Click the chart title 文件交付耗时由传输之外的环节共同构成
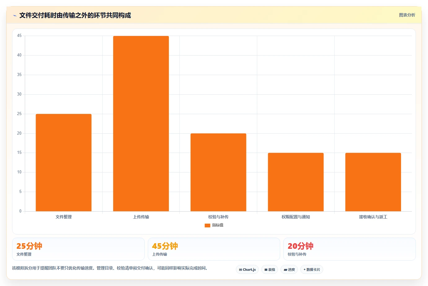 tap(75, 15)
